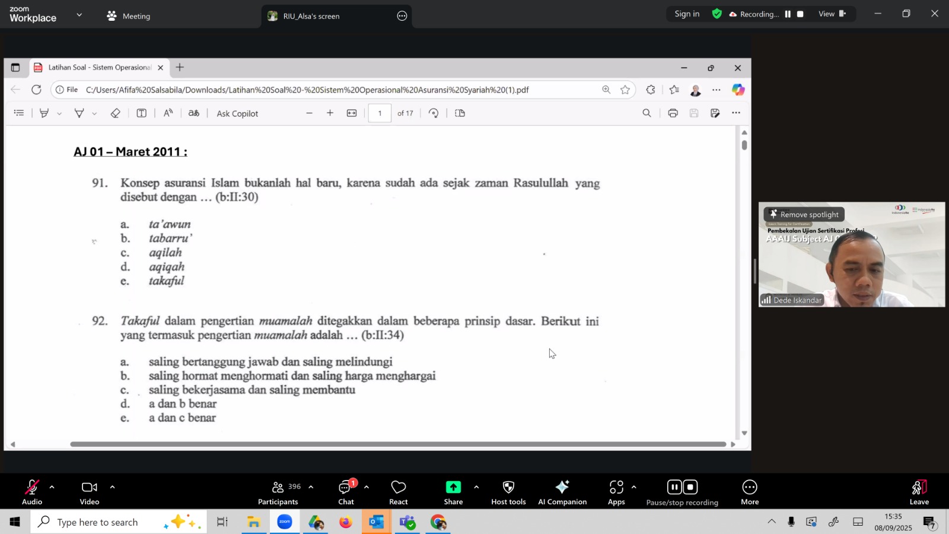Click the horizontal scrollbar of the PDF
The width and height of the screenshot is (949, 534).
point(397,444)
